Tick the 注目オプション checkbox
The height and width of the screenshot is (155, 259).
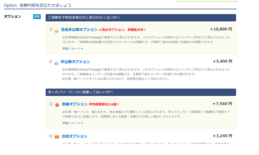point(51,136)
